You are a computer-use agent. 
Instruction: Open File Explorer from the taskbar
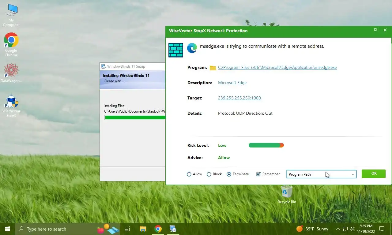click(143, 229)
